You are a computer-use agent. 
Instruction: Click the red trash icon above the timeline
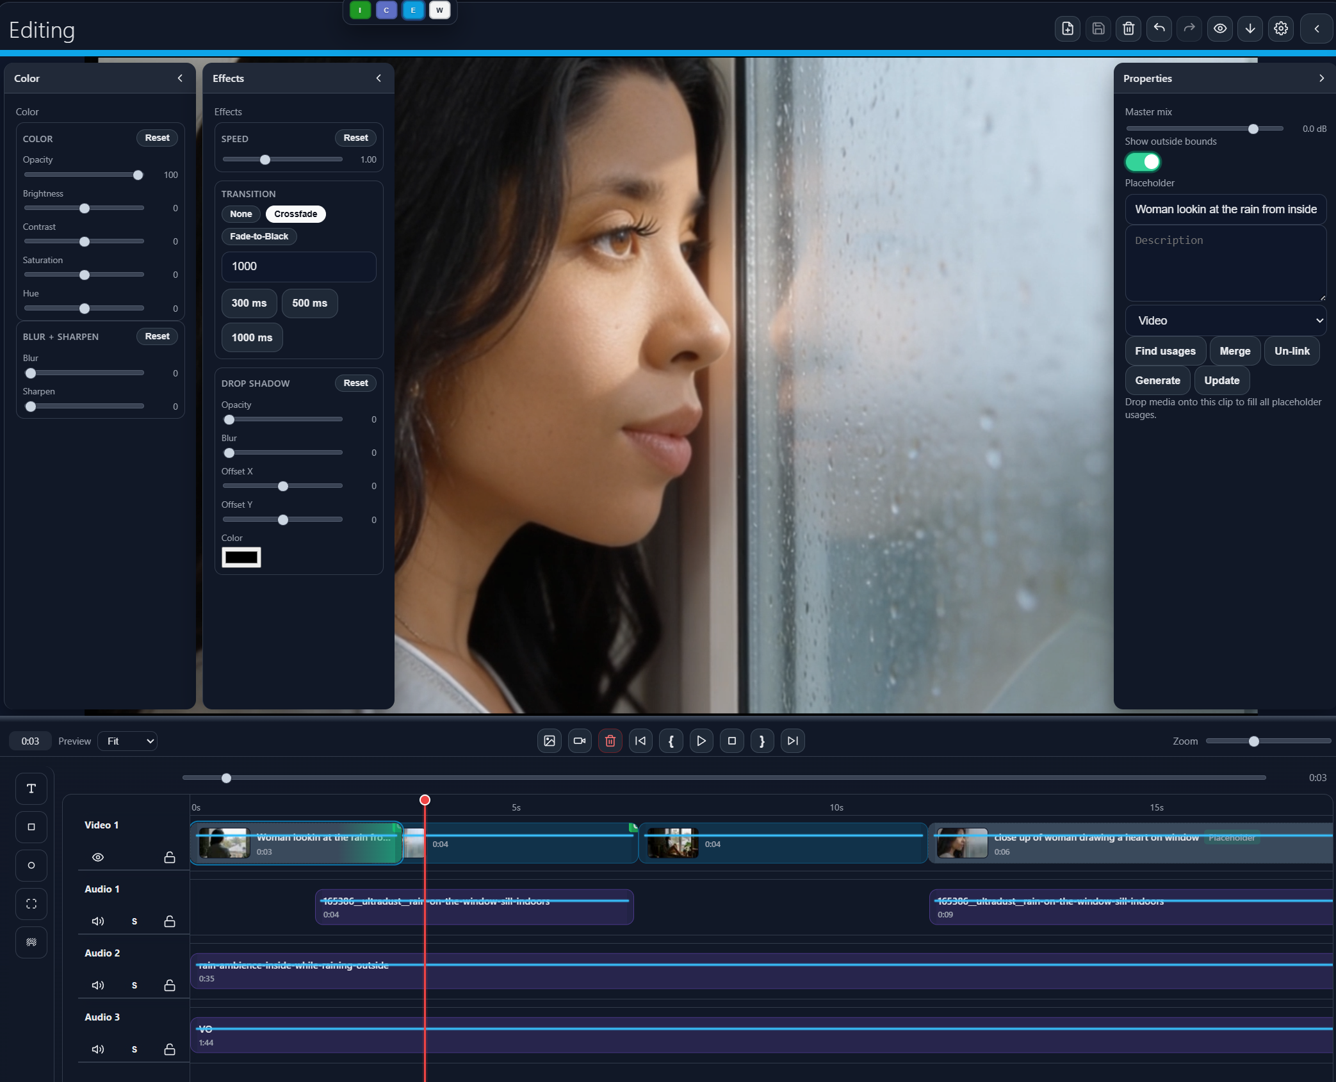click(x=609, y=741)
